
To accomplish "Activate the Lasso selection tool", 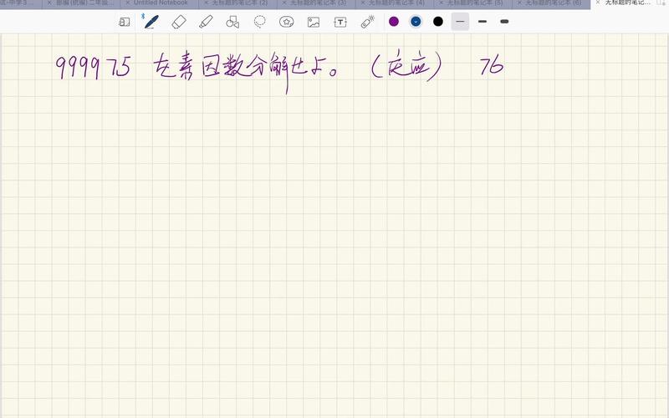I will pos(260,22).
